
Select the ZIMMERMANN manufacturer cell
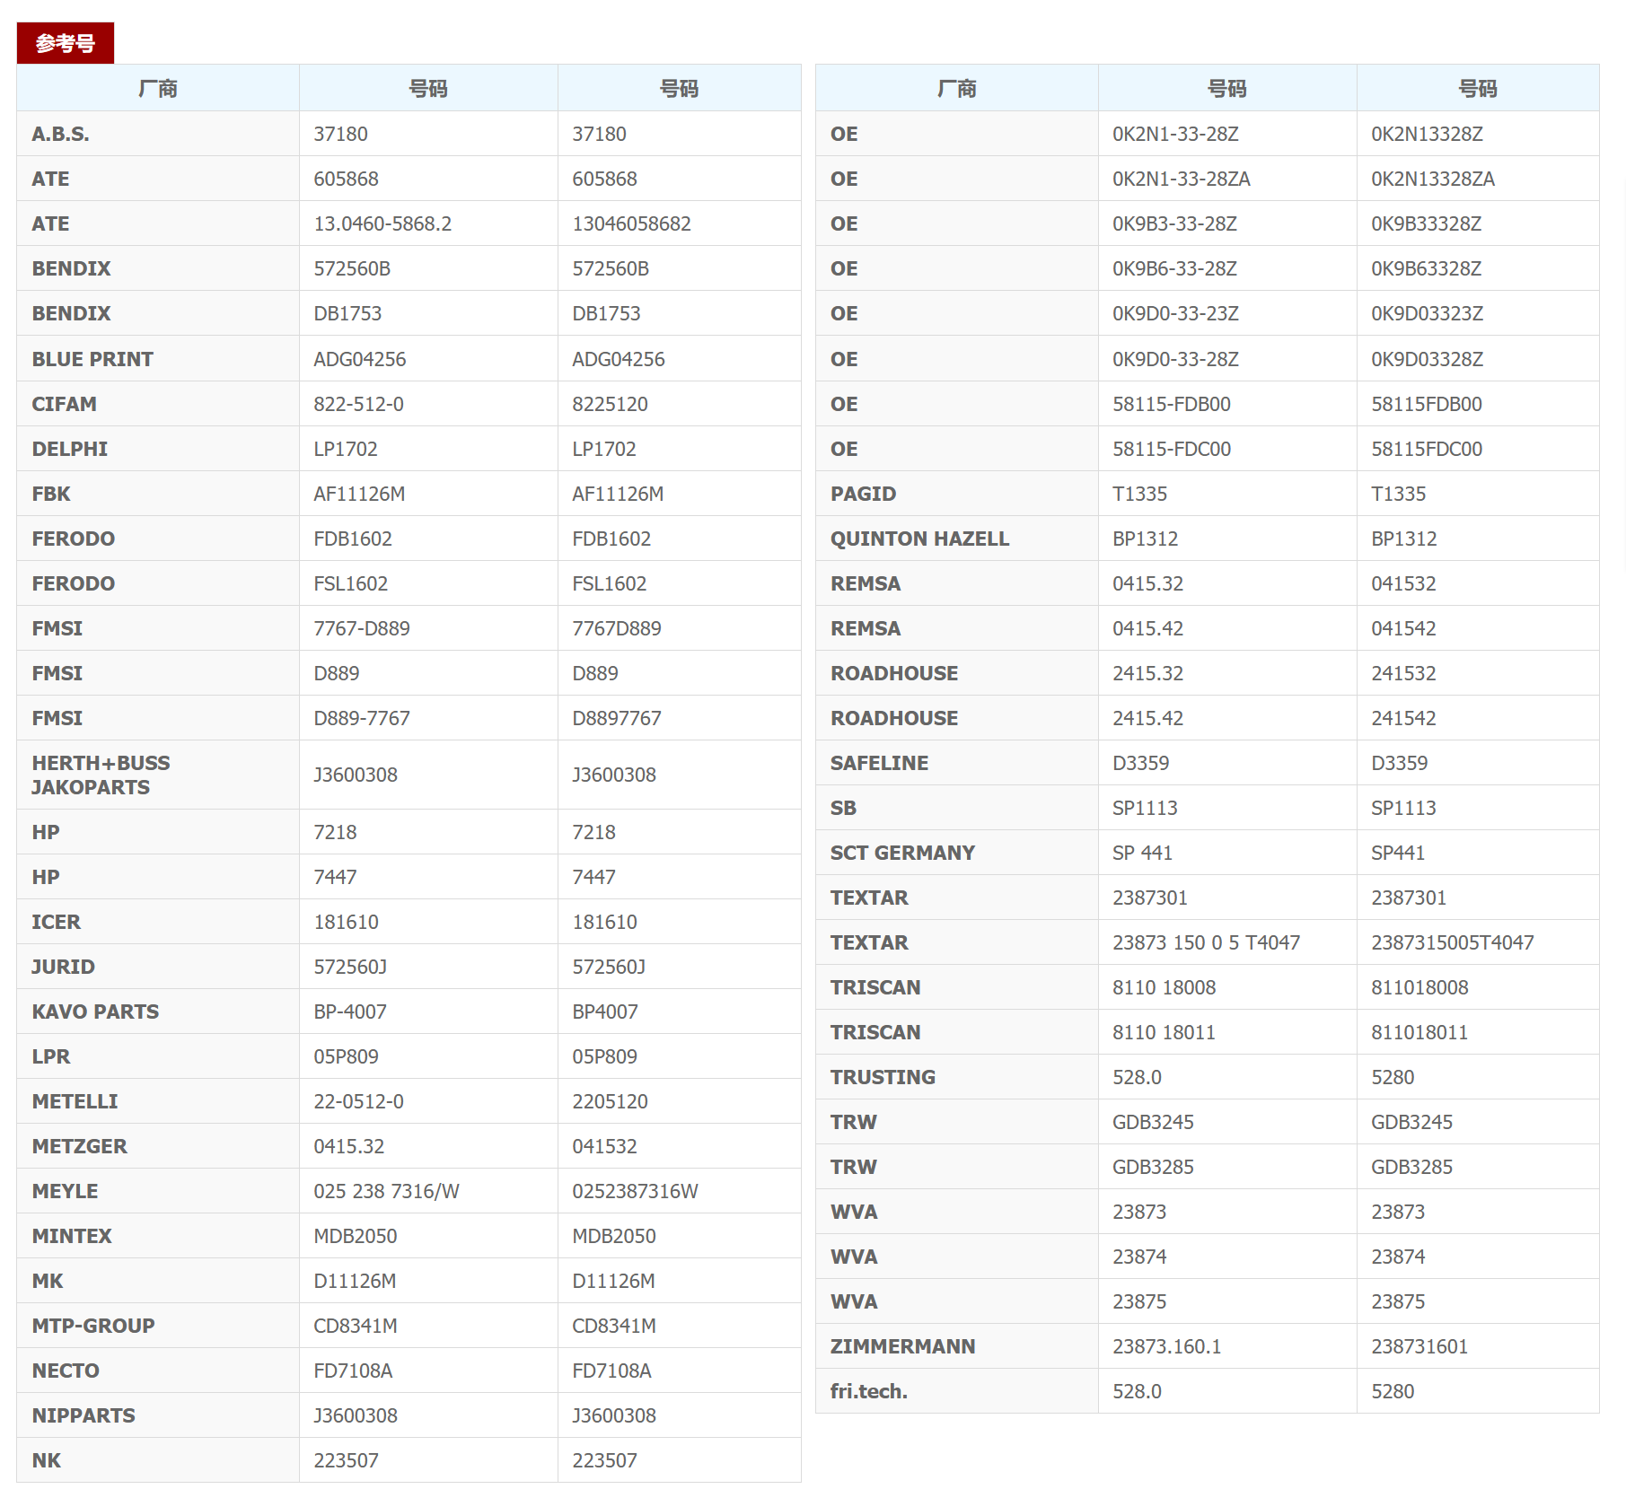[957, 1346]
